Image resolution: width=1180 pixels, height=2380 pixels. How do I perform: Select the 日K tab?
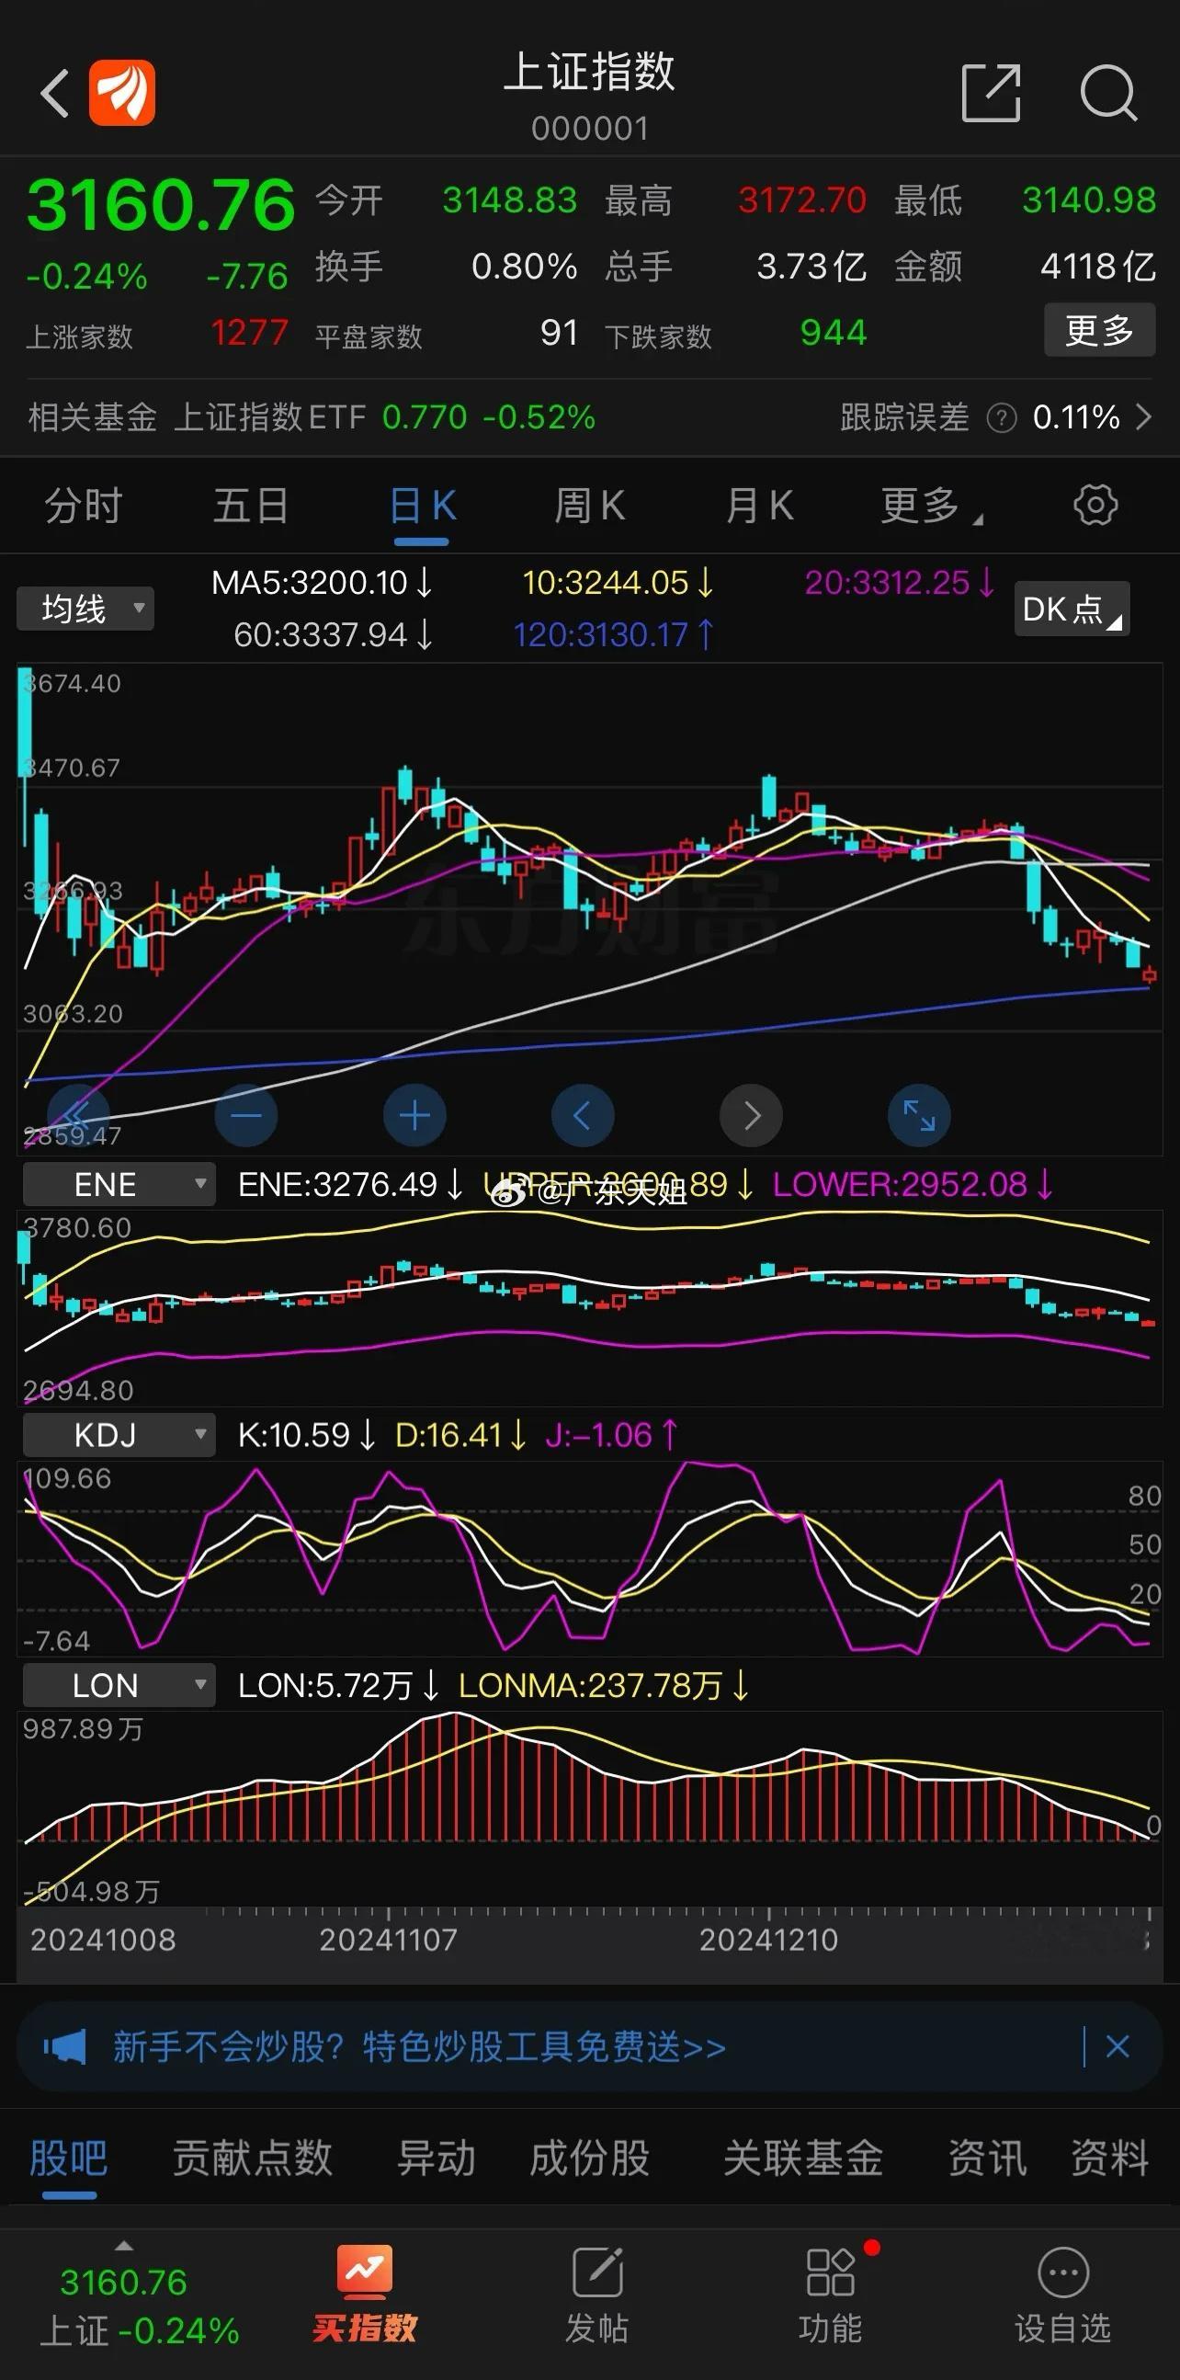422,506
